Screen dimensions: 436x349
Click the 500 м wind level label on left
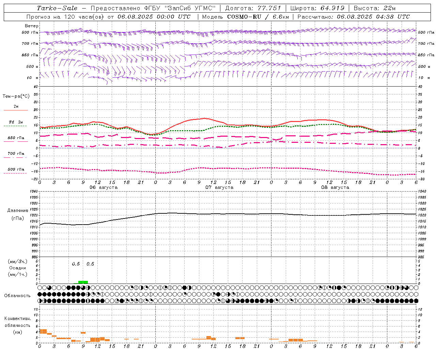(x=32, y=67)
